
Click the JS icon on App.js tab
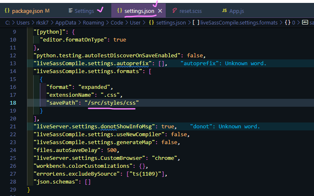[x=224, y=11]
